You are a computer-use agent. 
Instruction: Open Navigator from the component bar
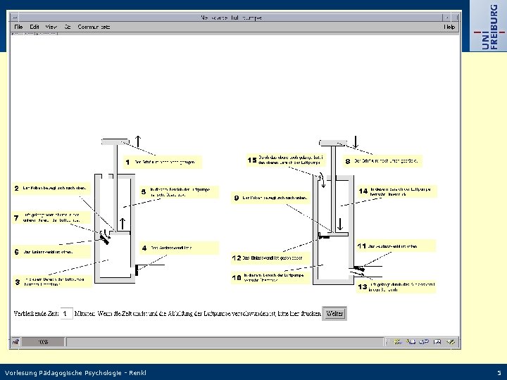pos(397,341)
